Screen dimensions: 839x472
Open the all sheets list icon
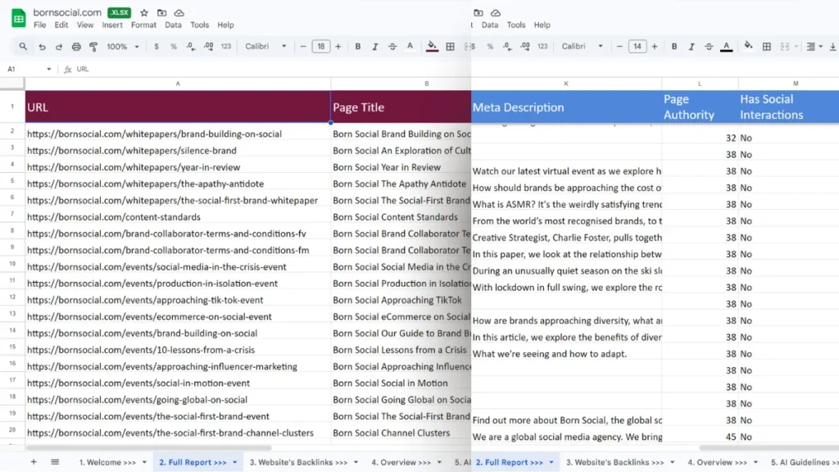(55, 462)
